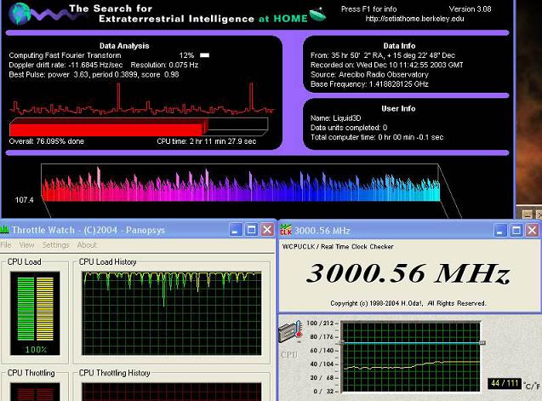The image size is (542, 401).
Task: Click the CPU card thermometer icon
Action: click(290, 332)
